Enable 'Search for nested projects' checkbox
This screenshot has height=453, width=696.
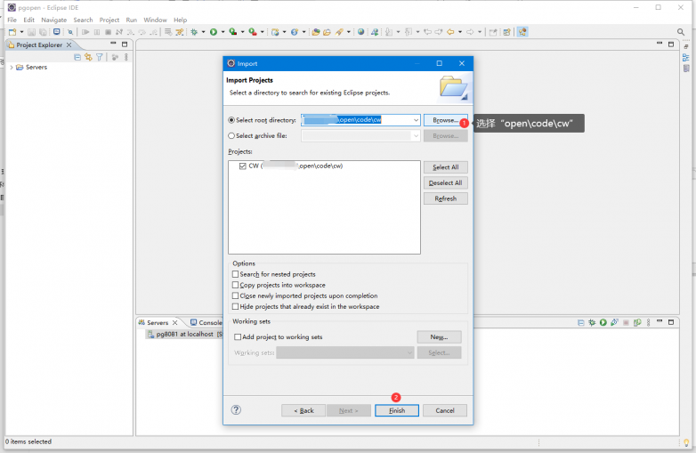[x=236, y=274]
